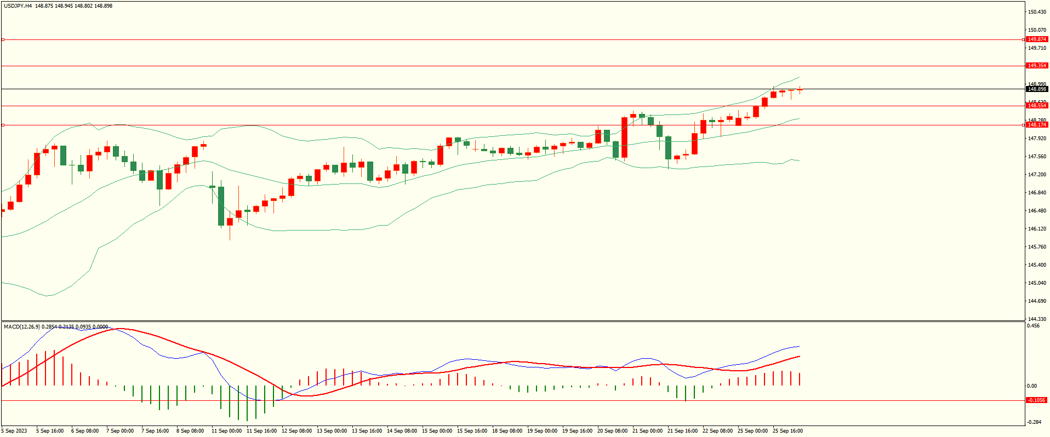This screenshot has width=1050, height=437.
Task: Click the MACD(12,26,9) indicator label
Action: click(x=22, y=327)
